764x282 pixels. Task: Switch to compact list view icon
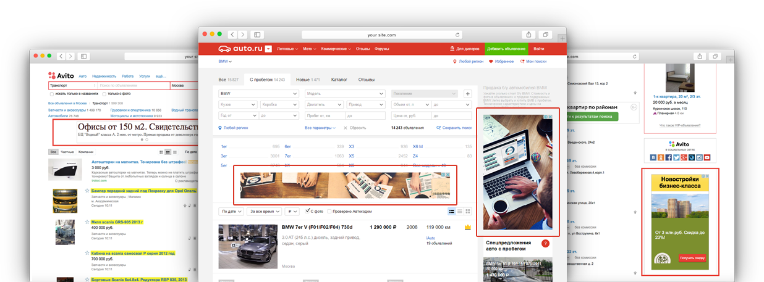(460, 211)
